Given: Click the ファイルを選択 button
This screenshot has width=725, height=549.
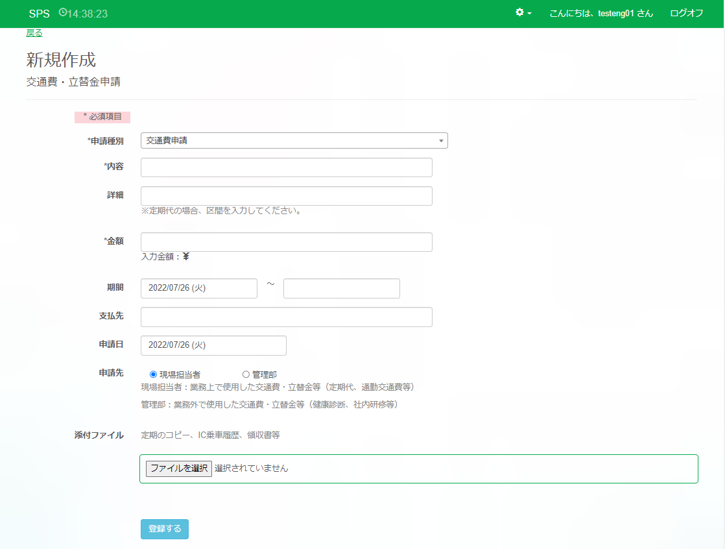Looking at the screenshot, I should (x=179, y=469).
